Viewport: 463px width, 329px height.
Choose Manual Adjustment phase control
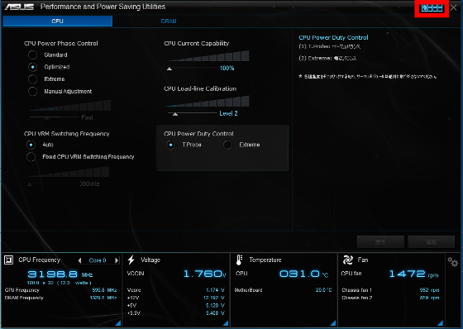pyautogui.click(x=32, y=91)
